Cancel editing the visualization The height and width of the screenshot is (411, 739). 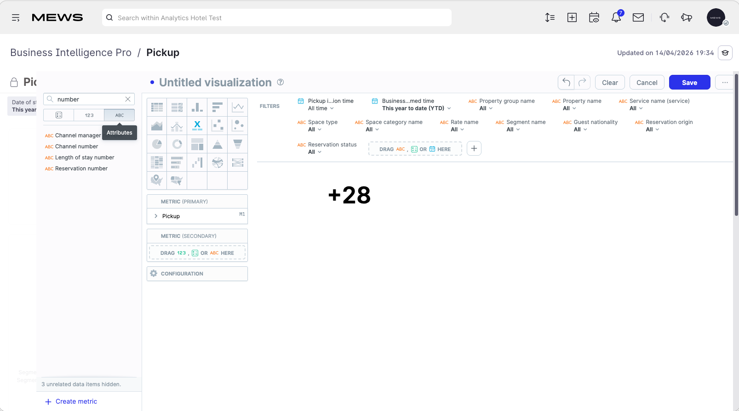pyautogui.click(x=647, y=82)
